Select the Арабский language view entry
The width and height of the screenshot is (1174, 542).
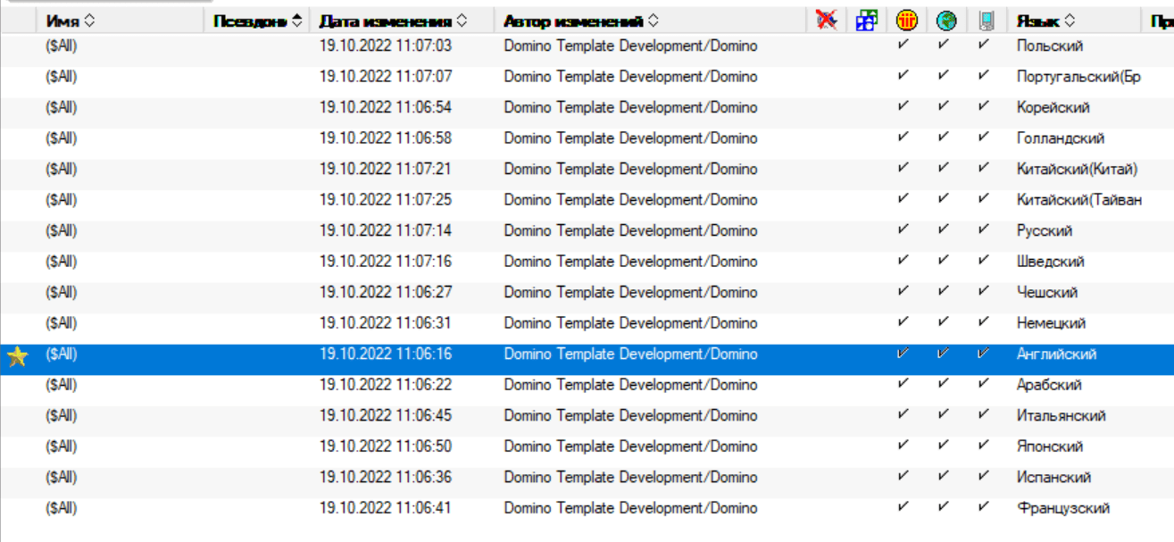pyautogui.click(x=1048, y=385)
